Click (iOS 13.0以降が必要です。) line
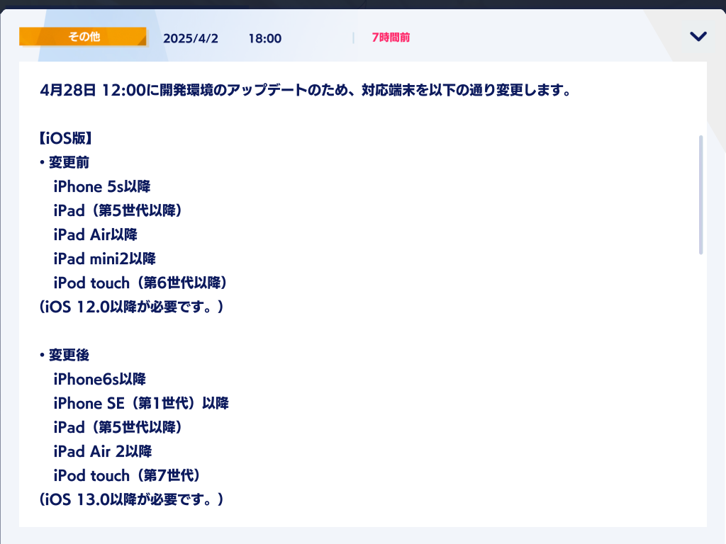This screenshot has height=544, width=726. (131, 499)
